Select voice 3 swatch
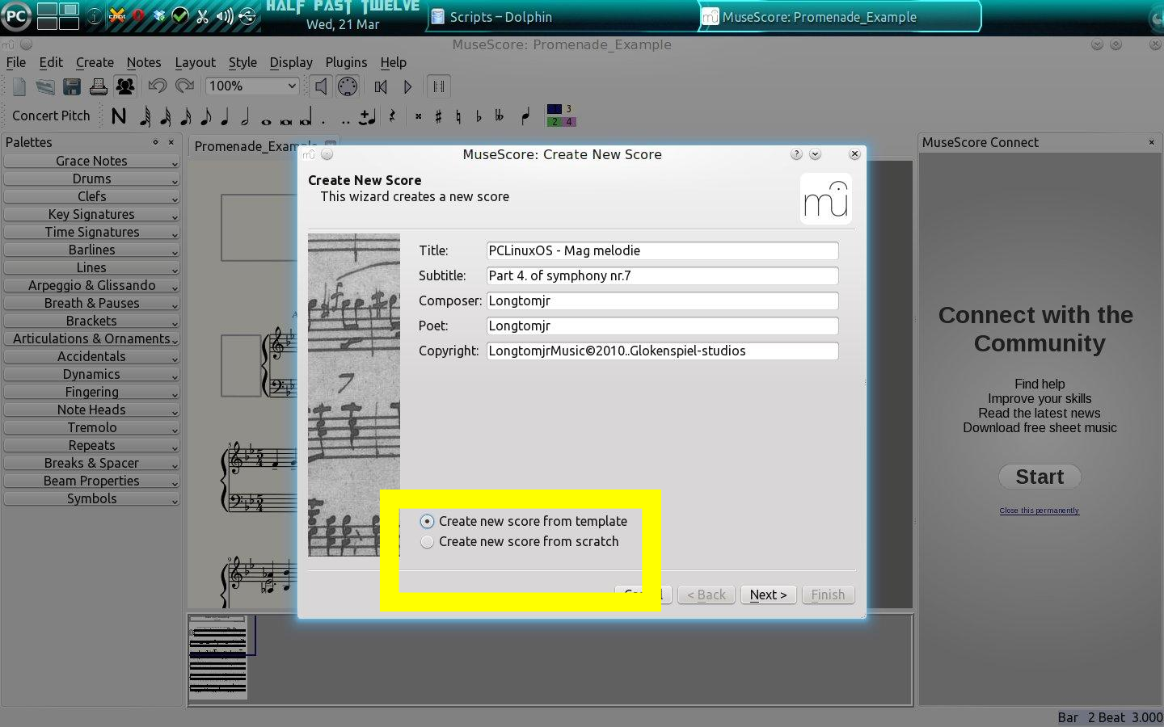The width and height of the screenshot is (1164, 727). pyautogui.click(x=569, y=109)
